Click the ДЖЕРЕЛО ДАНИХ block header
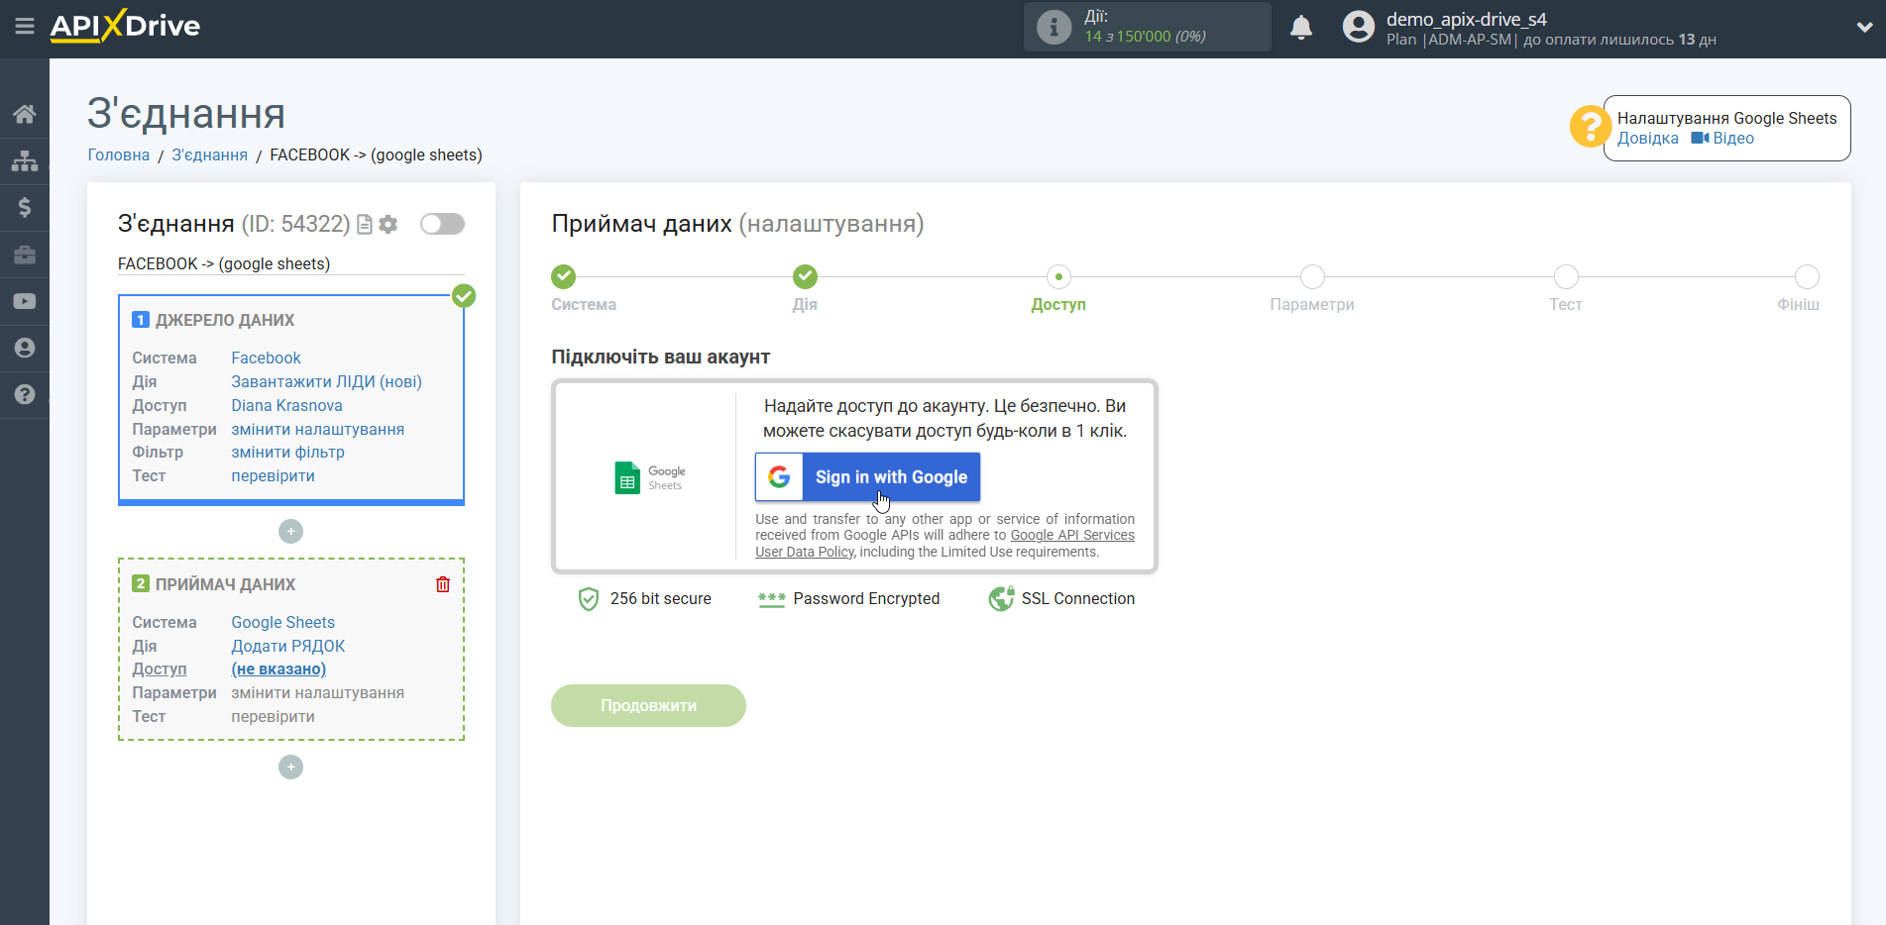Screen dimensions: 1886x925 225,321
